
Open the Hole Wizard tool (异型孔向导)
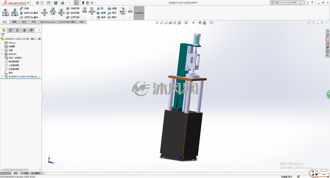click(x=53, y=12)
